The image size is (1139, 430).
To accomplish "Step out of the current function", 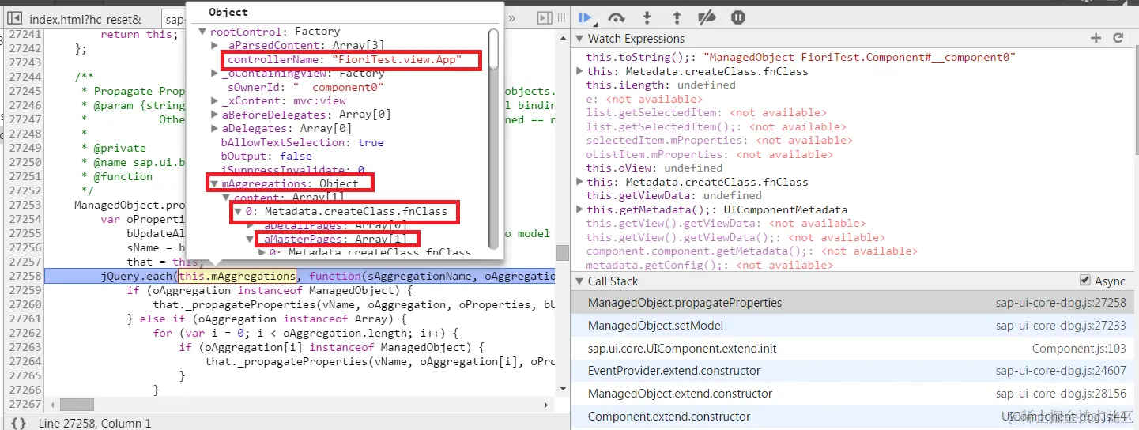I will coord(677,17).
